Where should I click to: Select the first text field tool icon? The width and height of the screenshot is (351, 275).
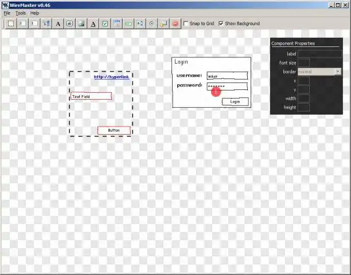[x=22, y=23]
